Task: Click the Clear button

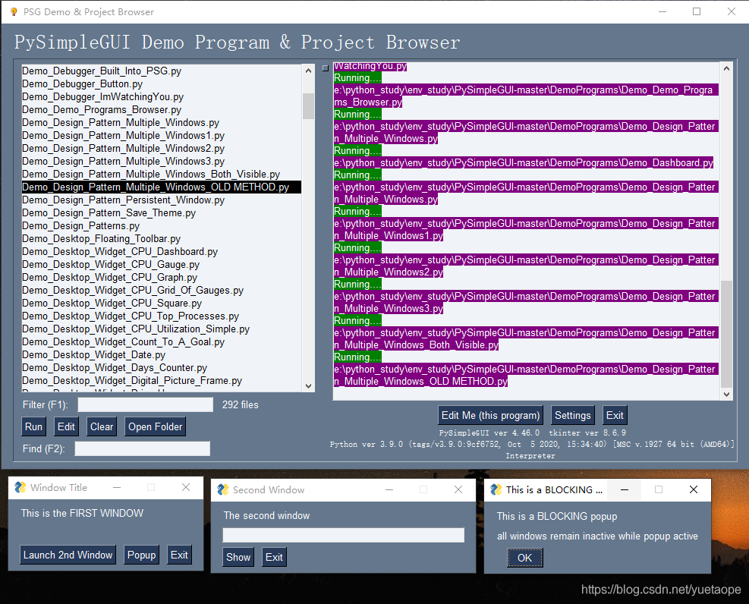Action: pos(102,426)
